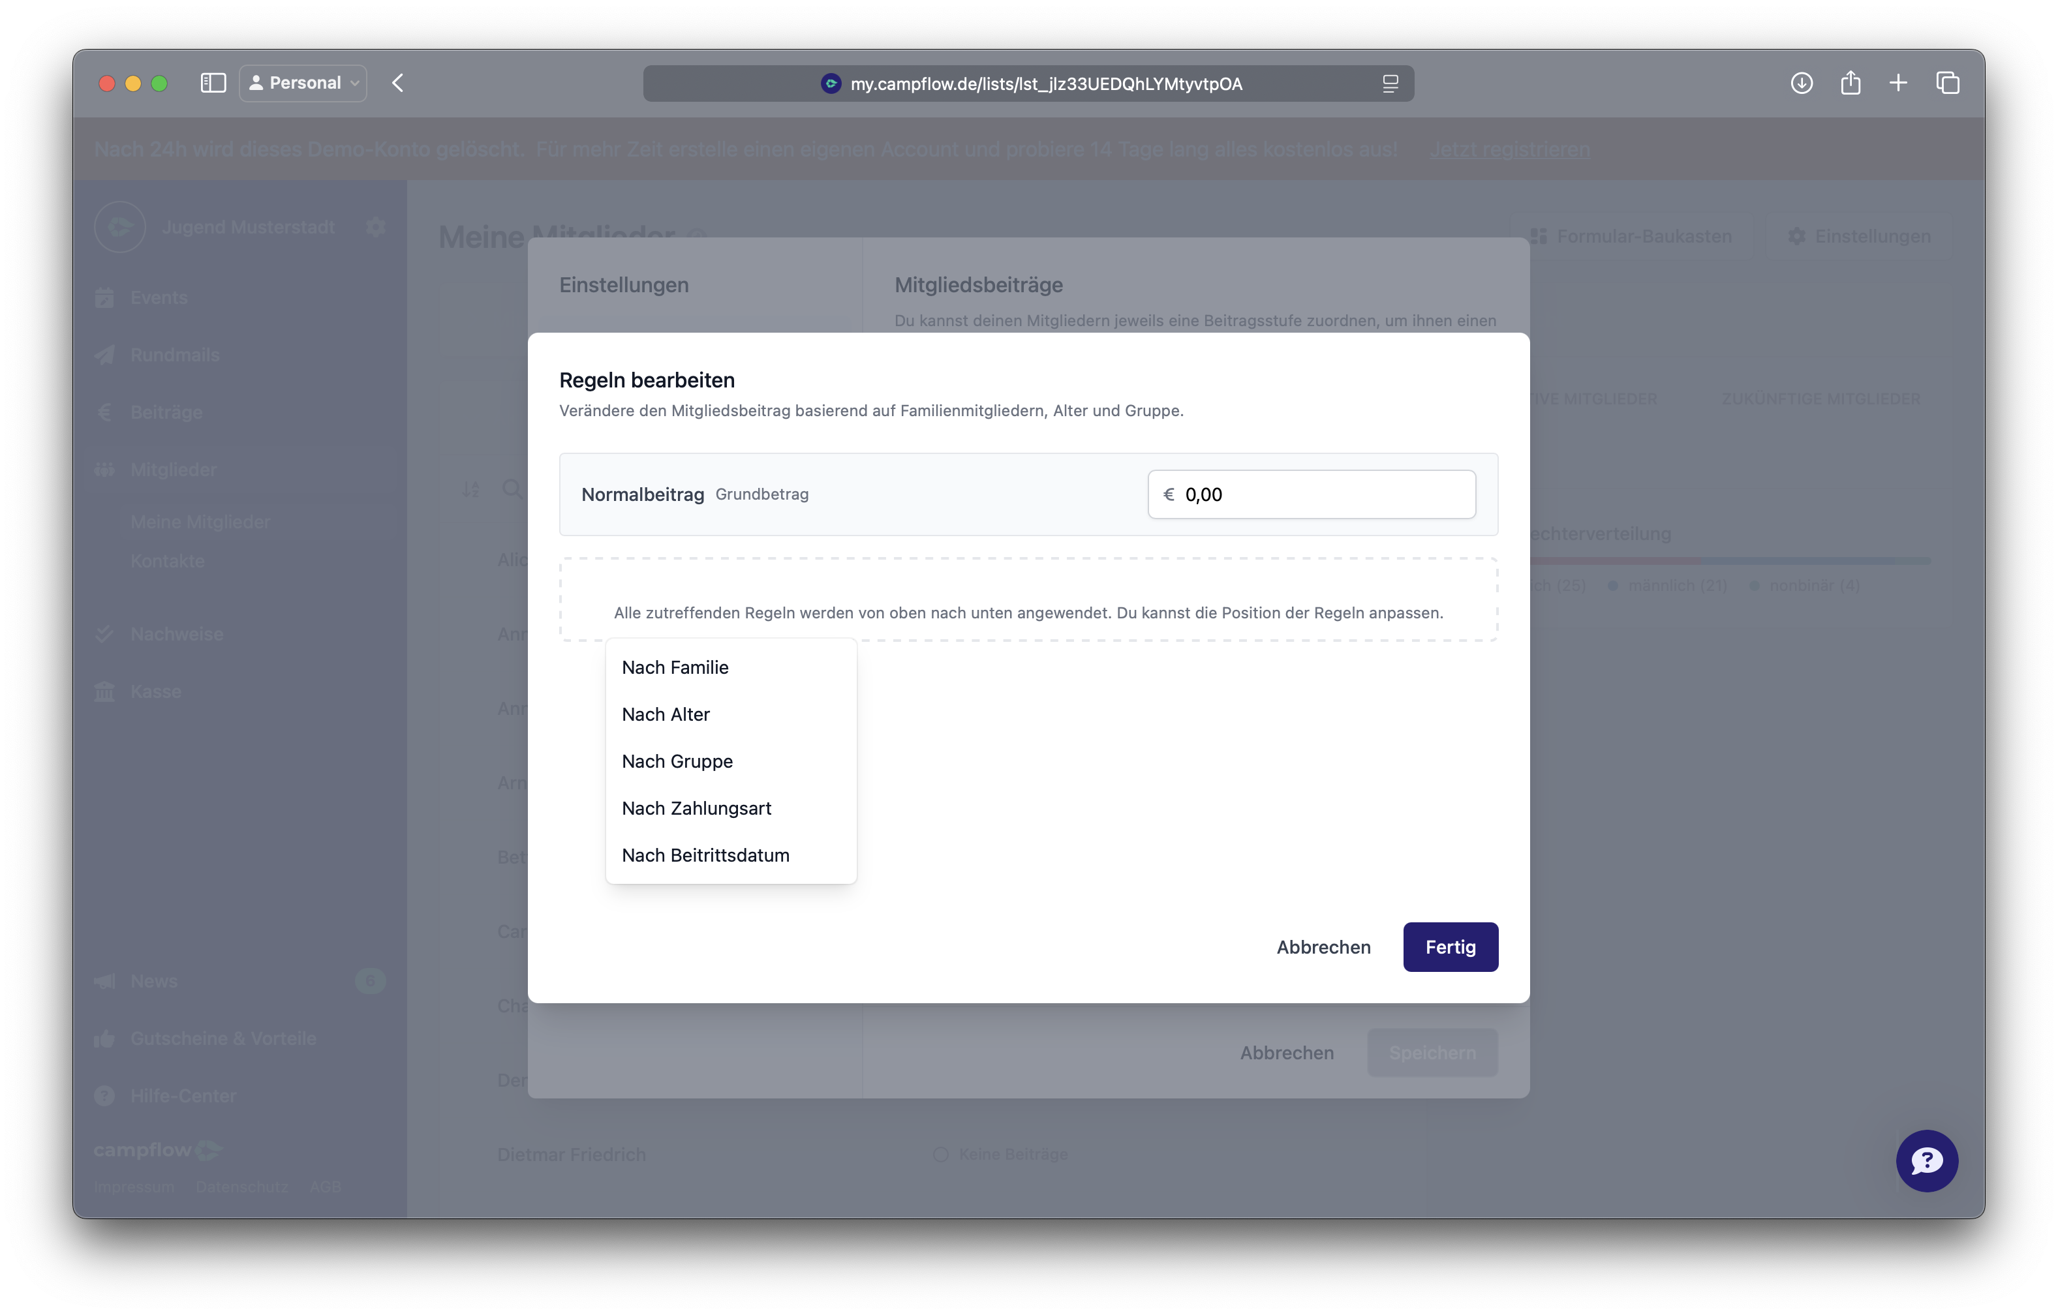Click the background Abbrechen button in settings

pos(1286,1053)
